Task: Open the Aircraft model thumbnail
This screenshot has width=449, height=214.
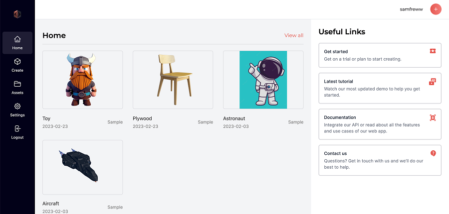Action: 83,167
